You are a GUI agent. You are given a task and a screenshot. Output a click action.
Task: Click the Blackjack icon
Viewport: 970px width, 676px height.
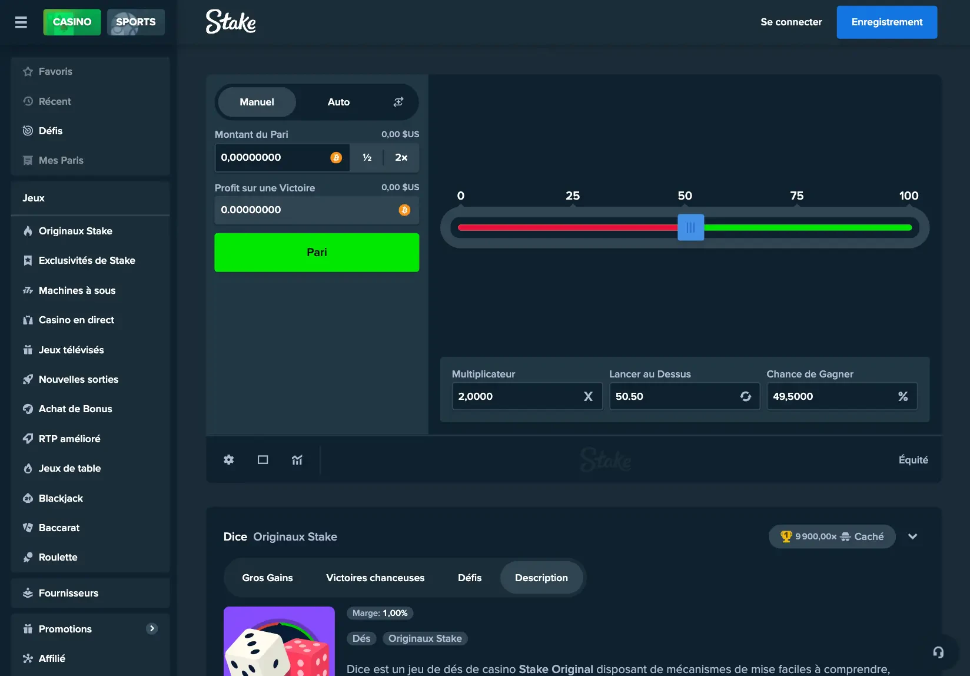[28, 498]
